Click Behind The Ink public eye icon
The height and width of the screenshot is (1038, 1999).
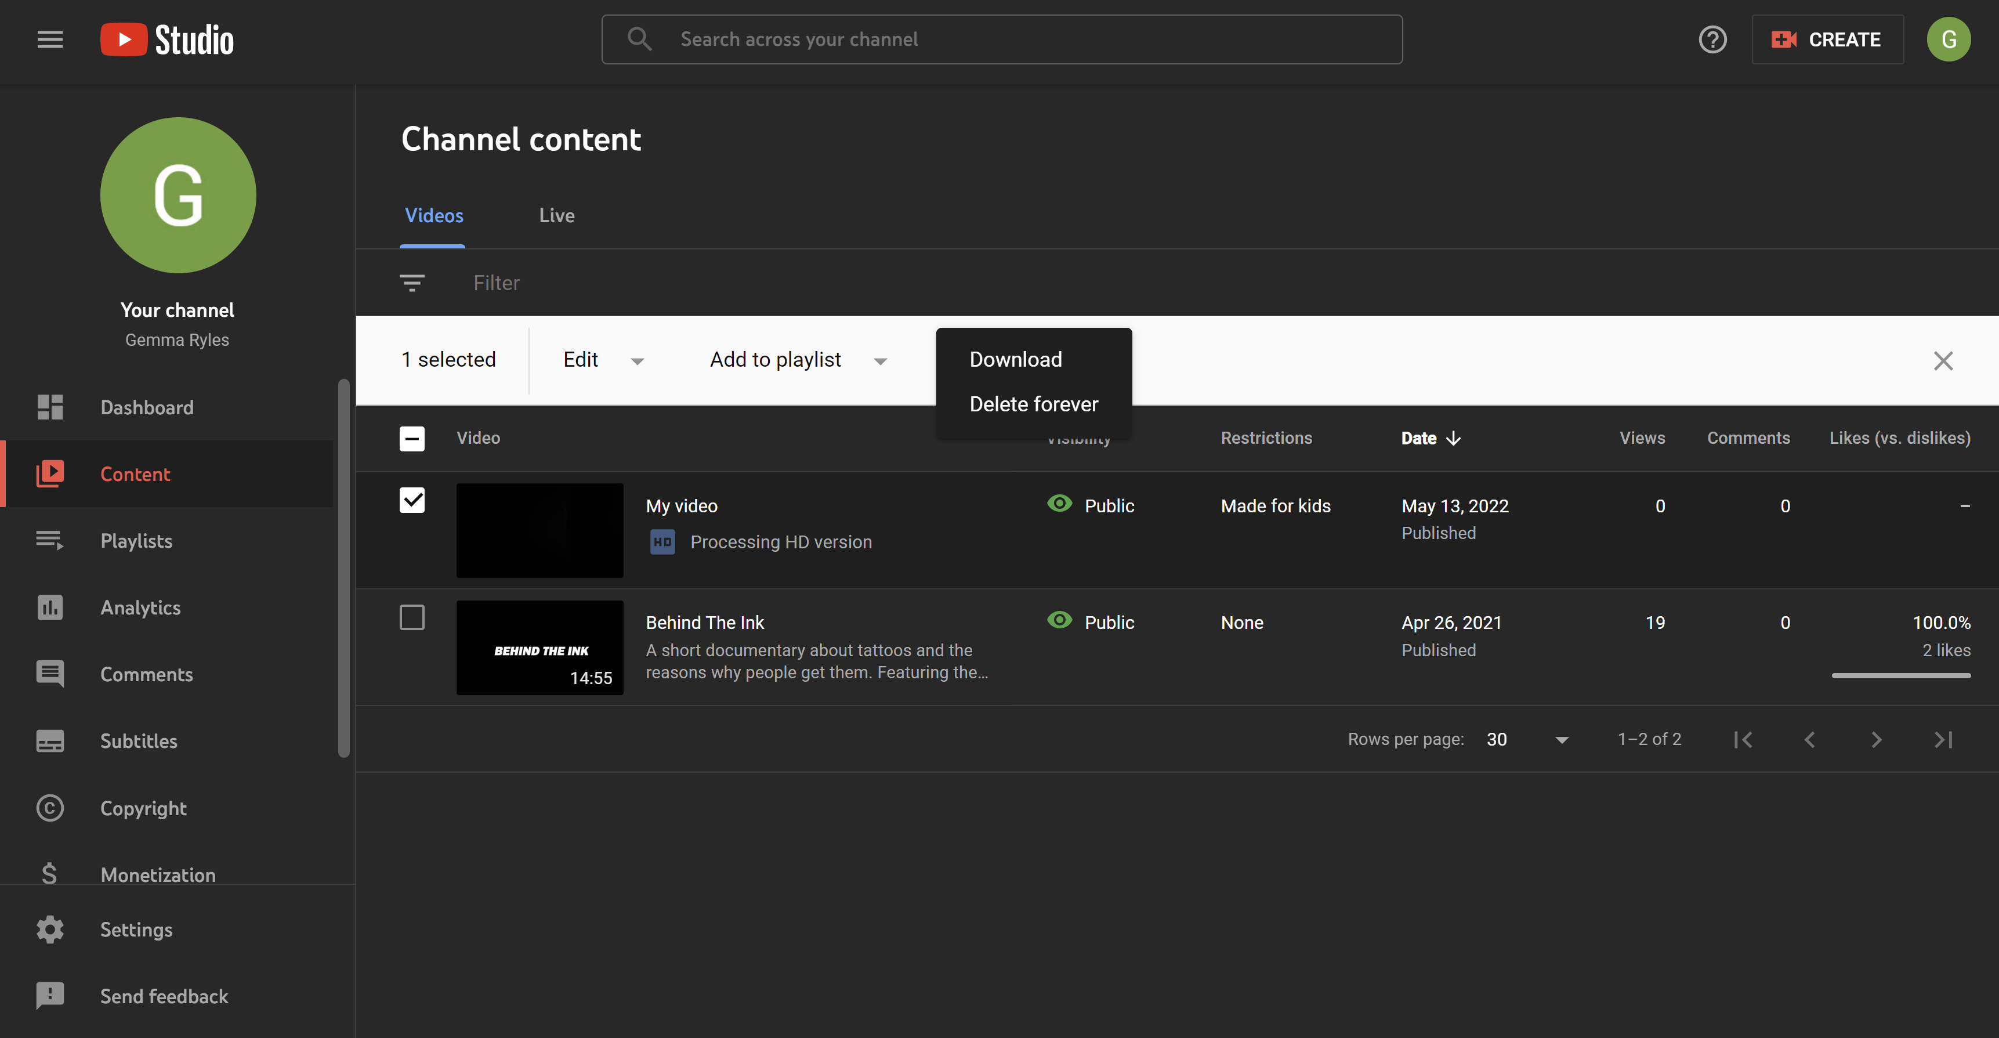[1059, 621]
